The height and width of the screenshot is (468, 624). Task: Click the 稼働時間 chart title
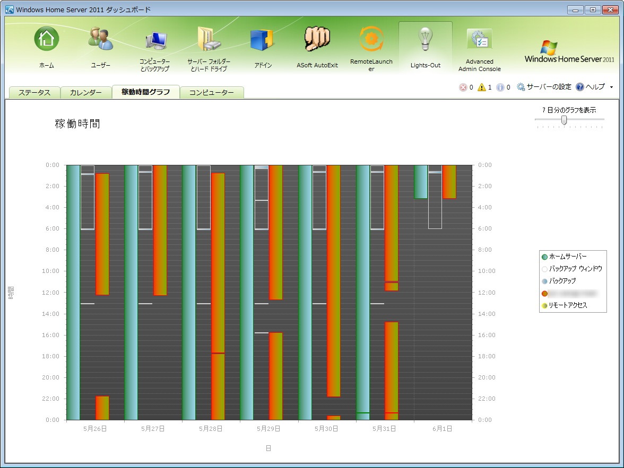(x=77, y=123)
